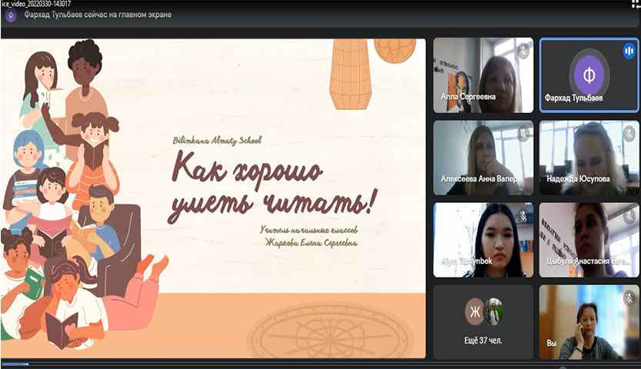Click the presenter avatar icon in the top notification bar
Image resolution: width=641 pixels, height=369 pixels.
[x=11, y=15]
